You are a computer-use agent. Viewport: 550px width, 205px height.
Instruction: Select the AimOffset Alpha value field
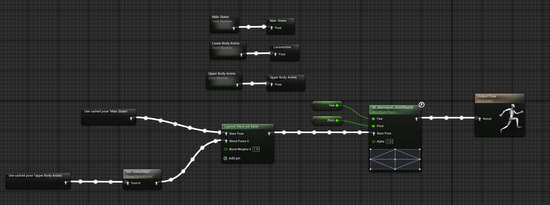389,141
